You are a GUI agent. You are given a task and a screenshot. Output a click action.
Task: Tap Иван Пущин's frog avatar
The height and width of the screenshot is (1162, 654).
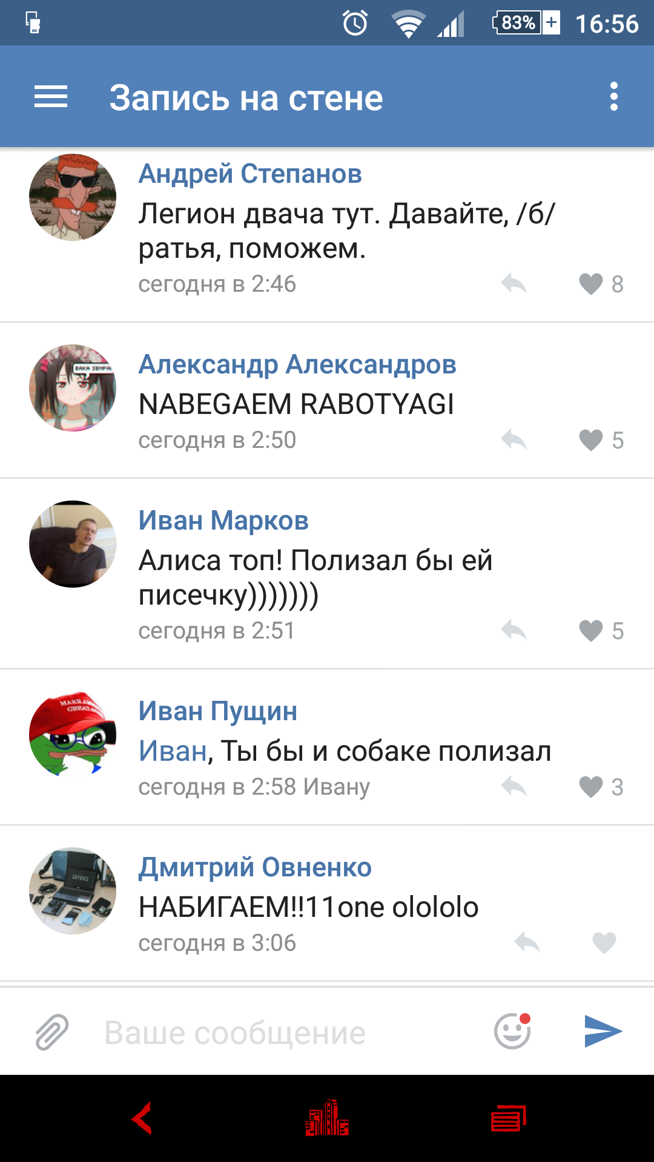click(x=73, y=735)
